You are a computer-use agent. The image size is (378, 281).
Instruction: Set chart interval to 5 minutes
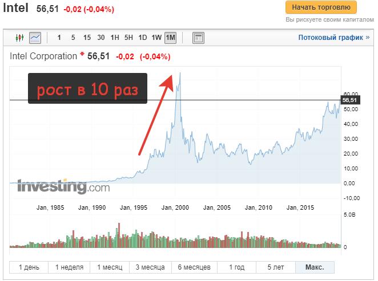[x=73, y=38]
